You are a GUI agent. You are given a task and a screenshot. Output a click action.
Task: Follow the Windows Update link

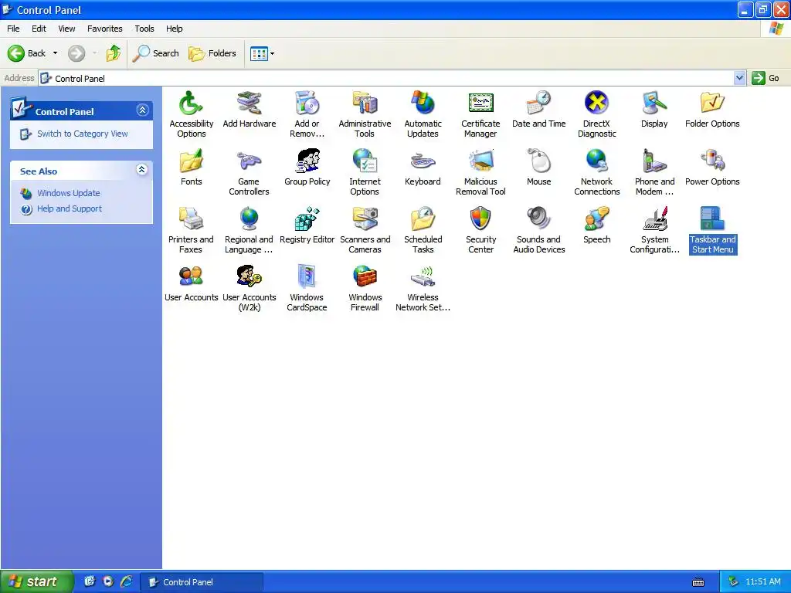pyautogui.click(x=69, y=193)
